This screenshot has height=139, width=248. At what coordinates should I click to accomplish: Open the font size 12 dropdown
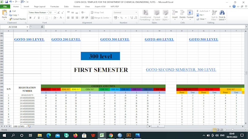(55, 12)
